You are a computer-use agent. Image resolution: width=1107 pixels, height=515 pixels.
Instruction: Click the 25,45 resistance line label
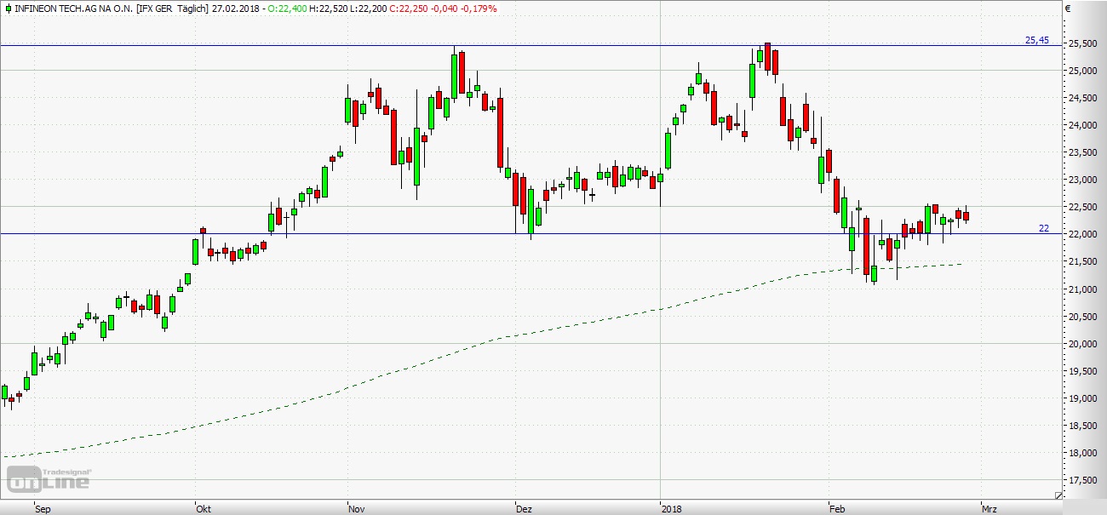(x=1036, y=40)
